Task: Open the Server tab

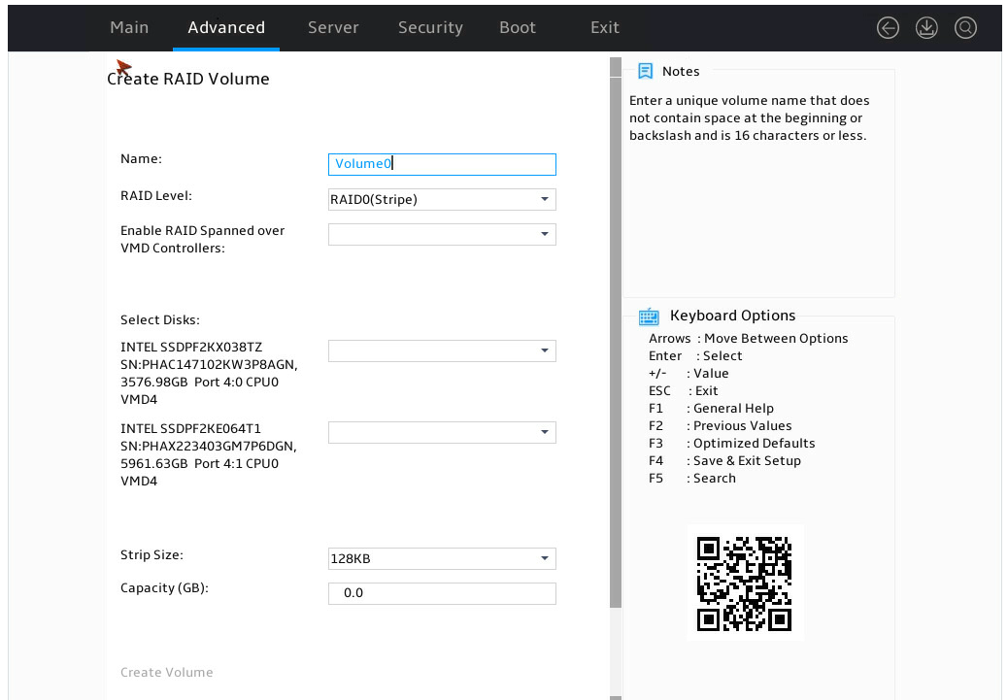Action: coord(333,27)
